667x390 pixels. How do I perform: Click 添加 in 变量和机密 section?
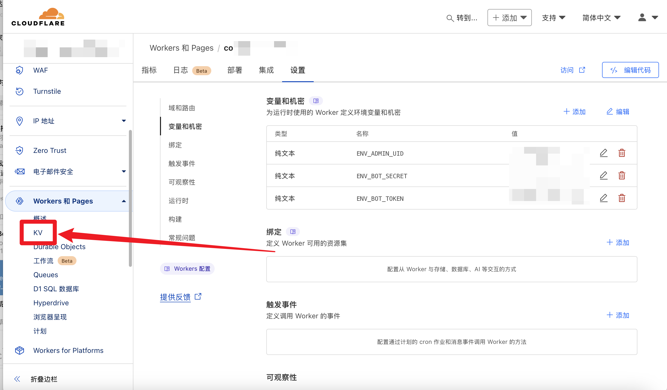574,112
